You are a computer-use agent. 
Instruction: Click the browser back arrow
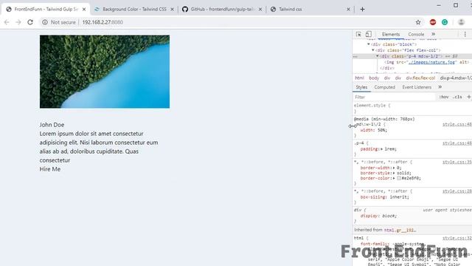pos(7,22)
